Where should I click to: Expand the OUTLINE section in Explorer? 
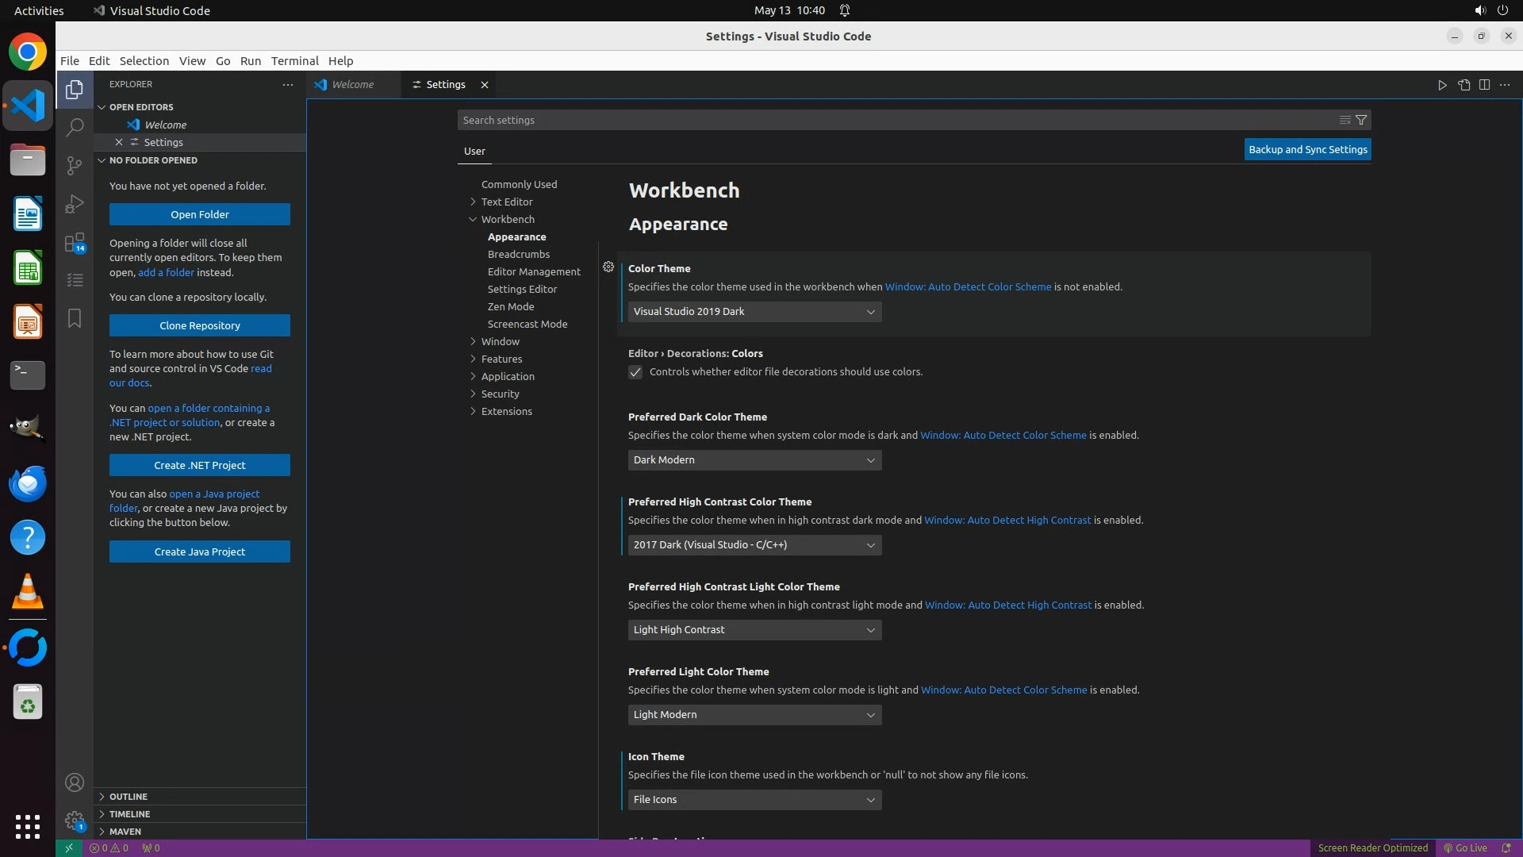128,797
